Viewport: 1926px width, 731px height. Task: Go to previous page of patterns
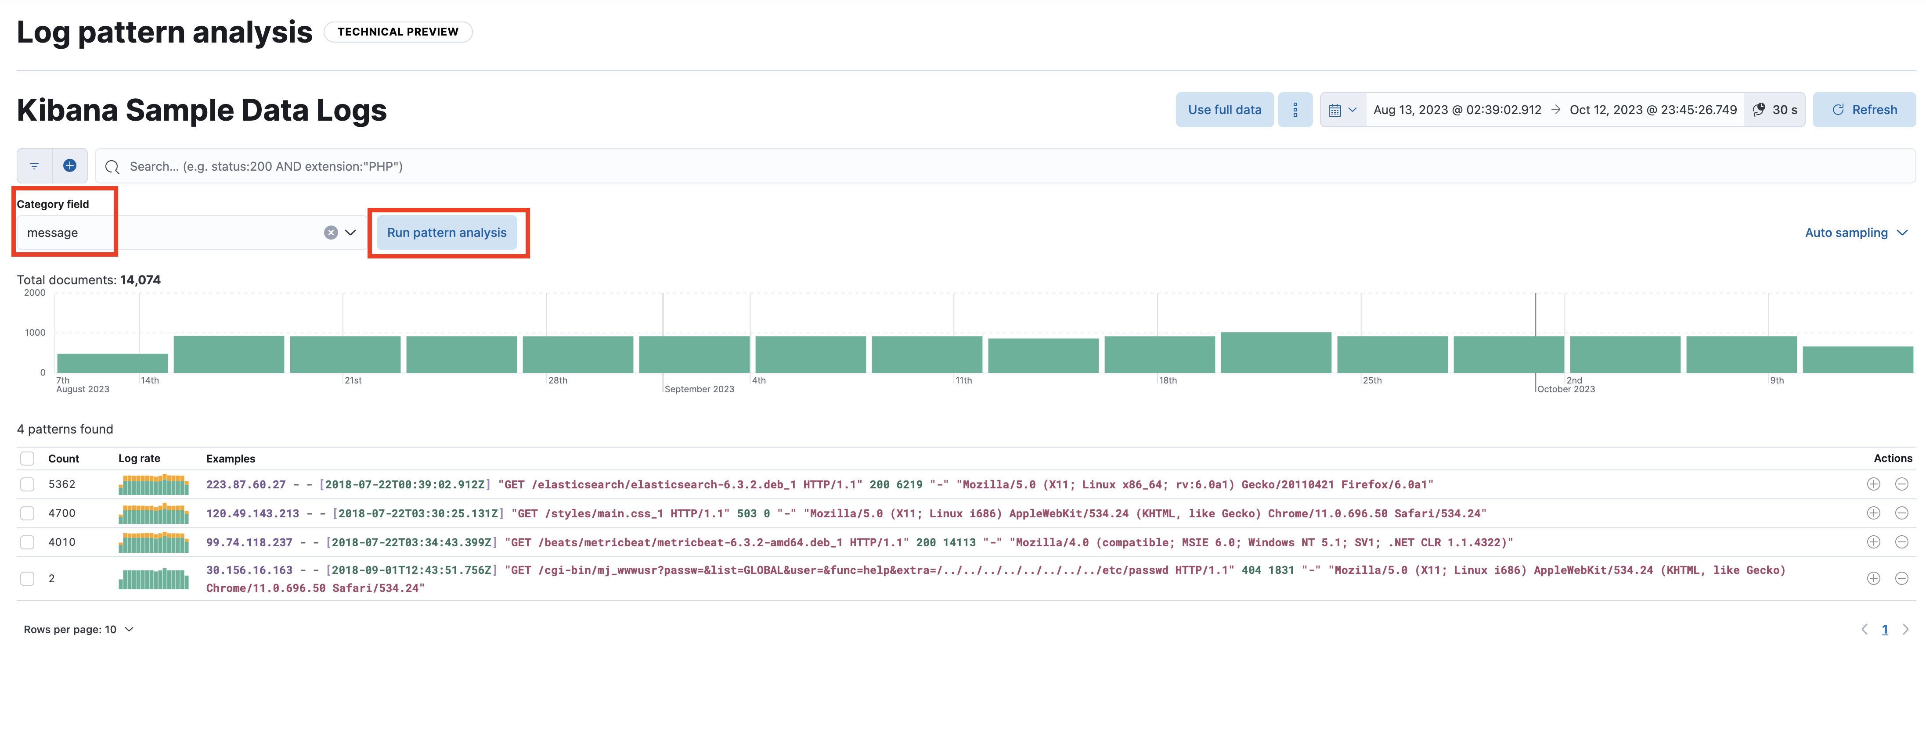1864,629
